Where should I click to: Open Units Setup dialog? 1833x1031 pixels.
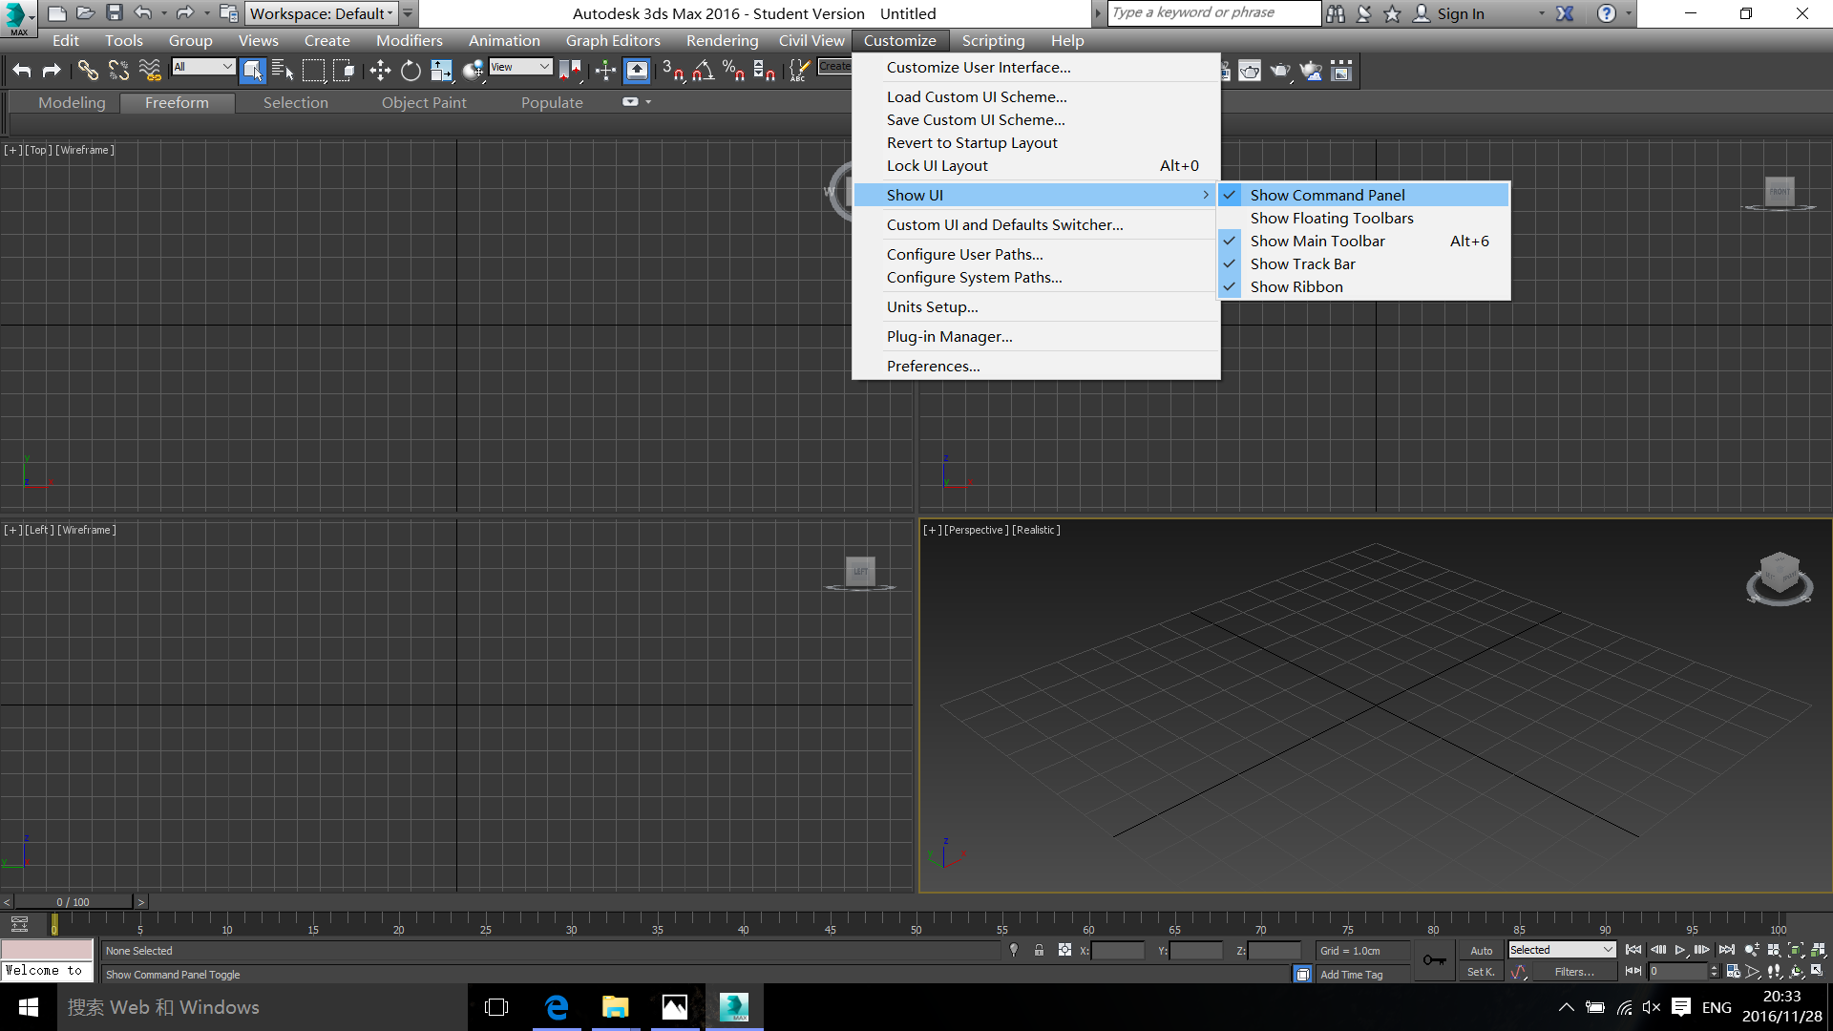point(932,305)
